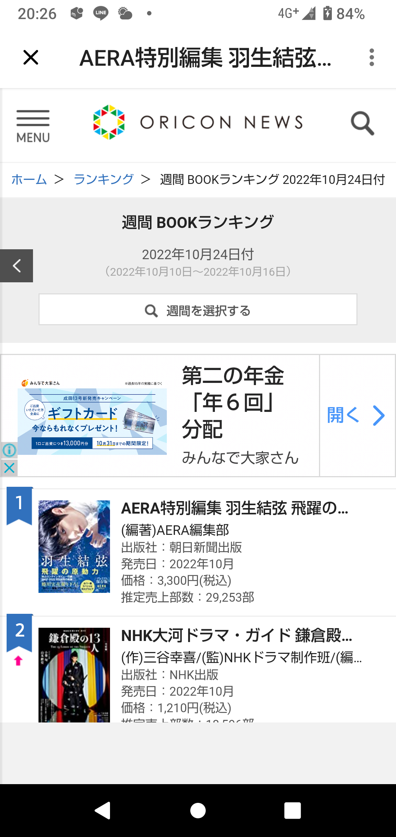Image resolution: width=396 pixels, height=837 pixels.
Task: Tap the blue right chevron on ad
Action: [x=379, y=415]
